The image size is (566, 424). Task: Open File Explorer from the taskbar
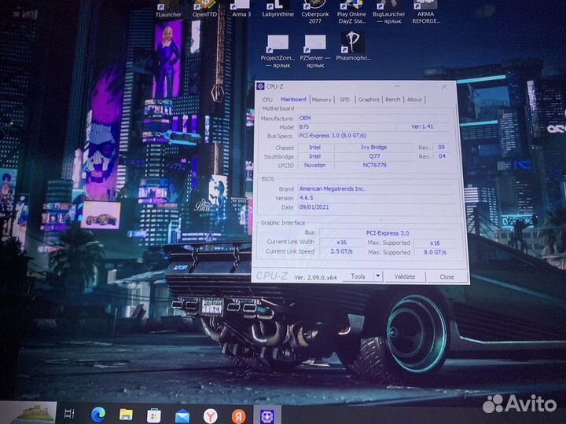tap(126, 413)
